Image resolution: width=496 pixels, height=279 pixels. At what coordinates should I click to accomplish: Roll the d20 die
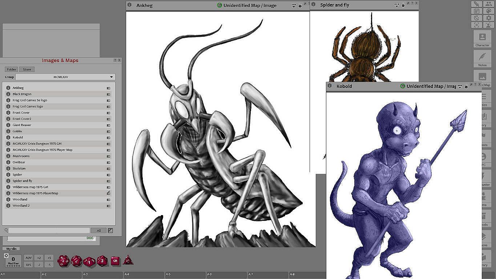coord(63,260)
